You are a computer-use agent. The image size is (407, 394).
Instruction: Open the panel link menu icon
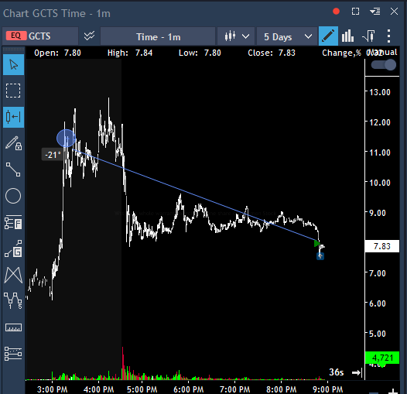(375, 12)
